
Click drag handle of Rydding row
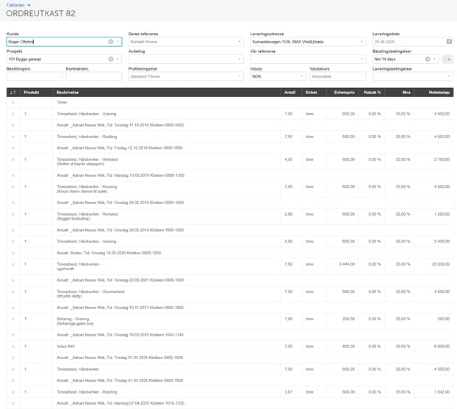[x=12, y=137]
